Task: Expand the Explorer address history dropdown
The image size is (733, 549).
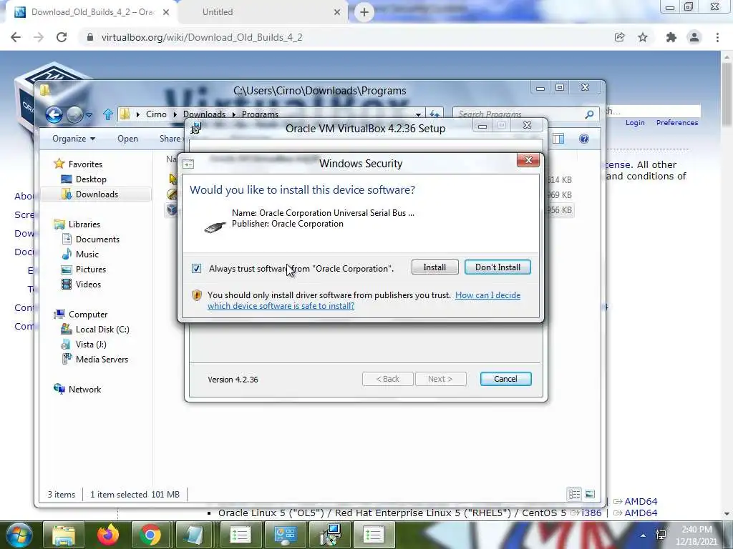Action: click(x=418, y=114)
